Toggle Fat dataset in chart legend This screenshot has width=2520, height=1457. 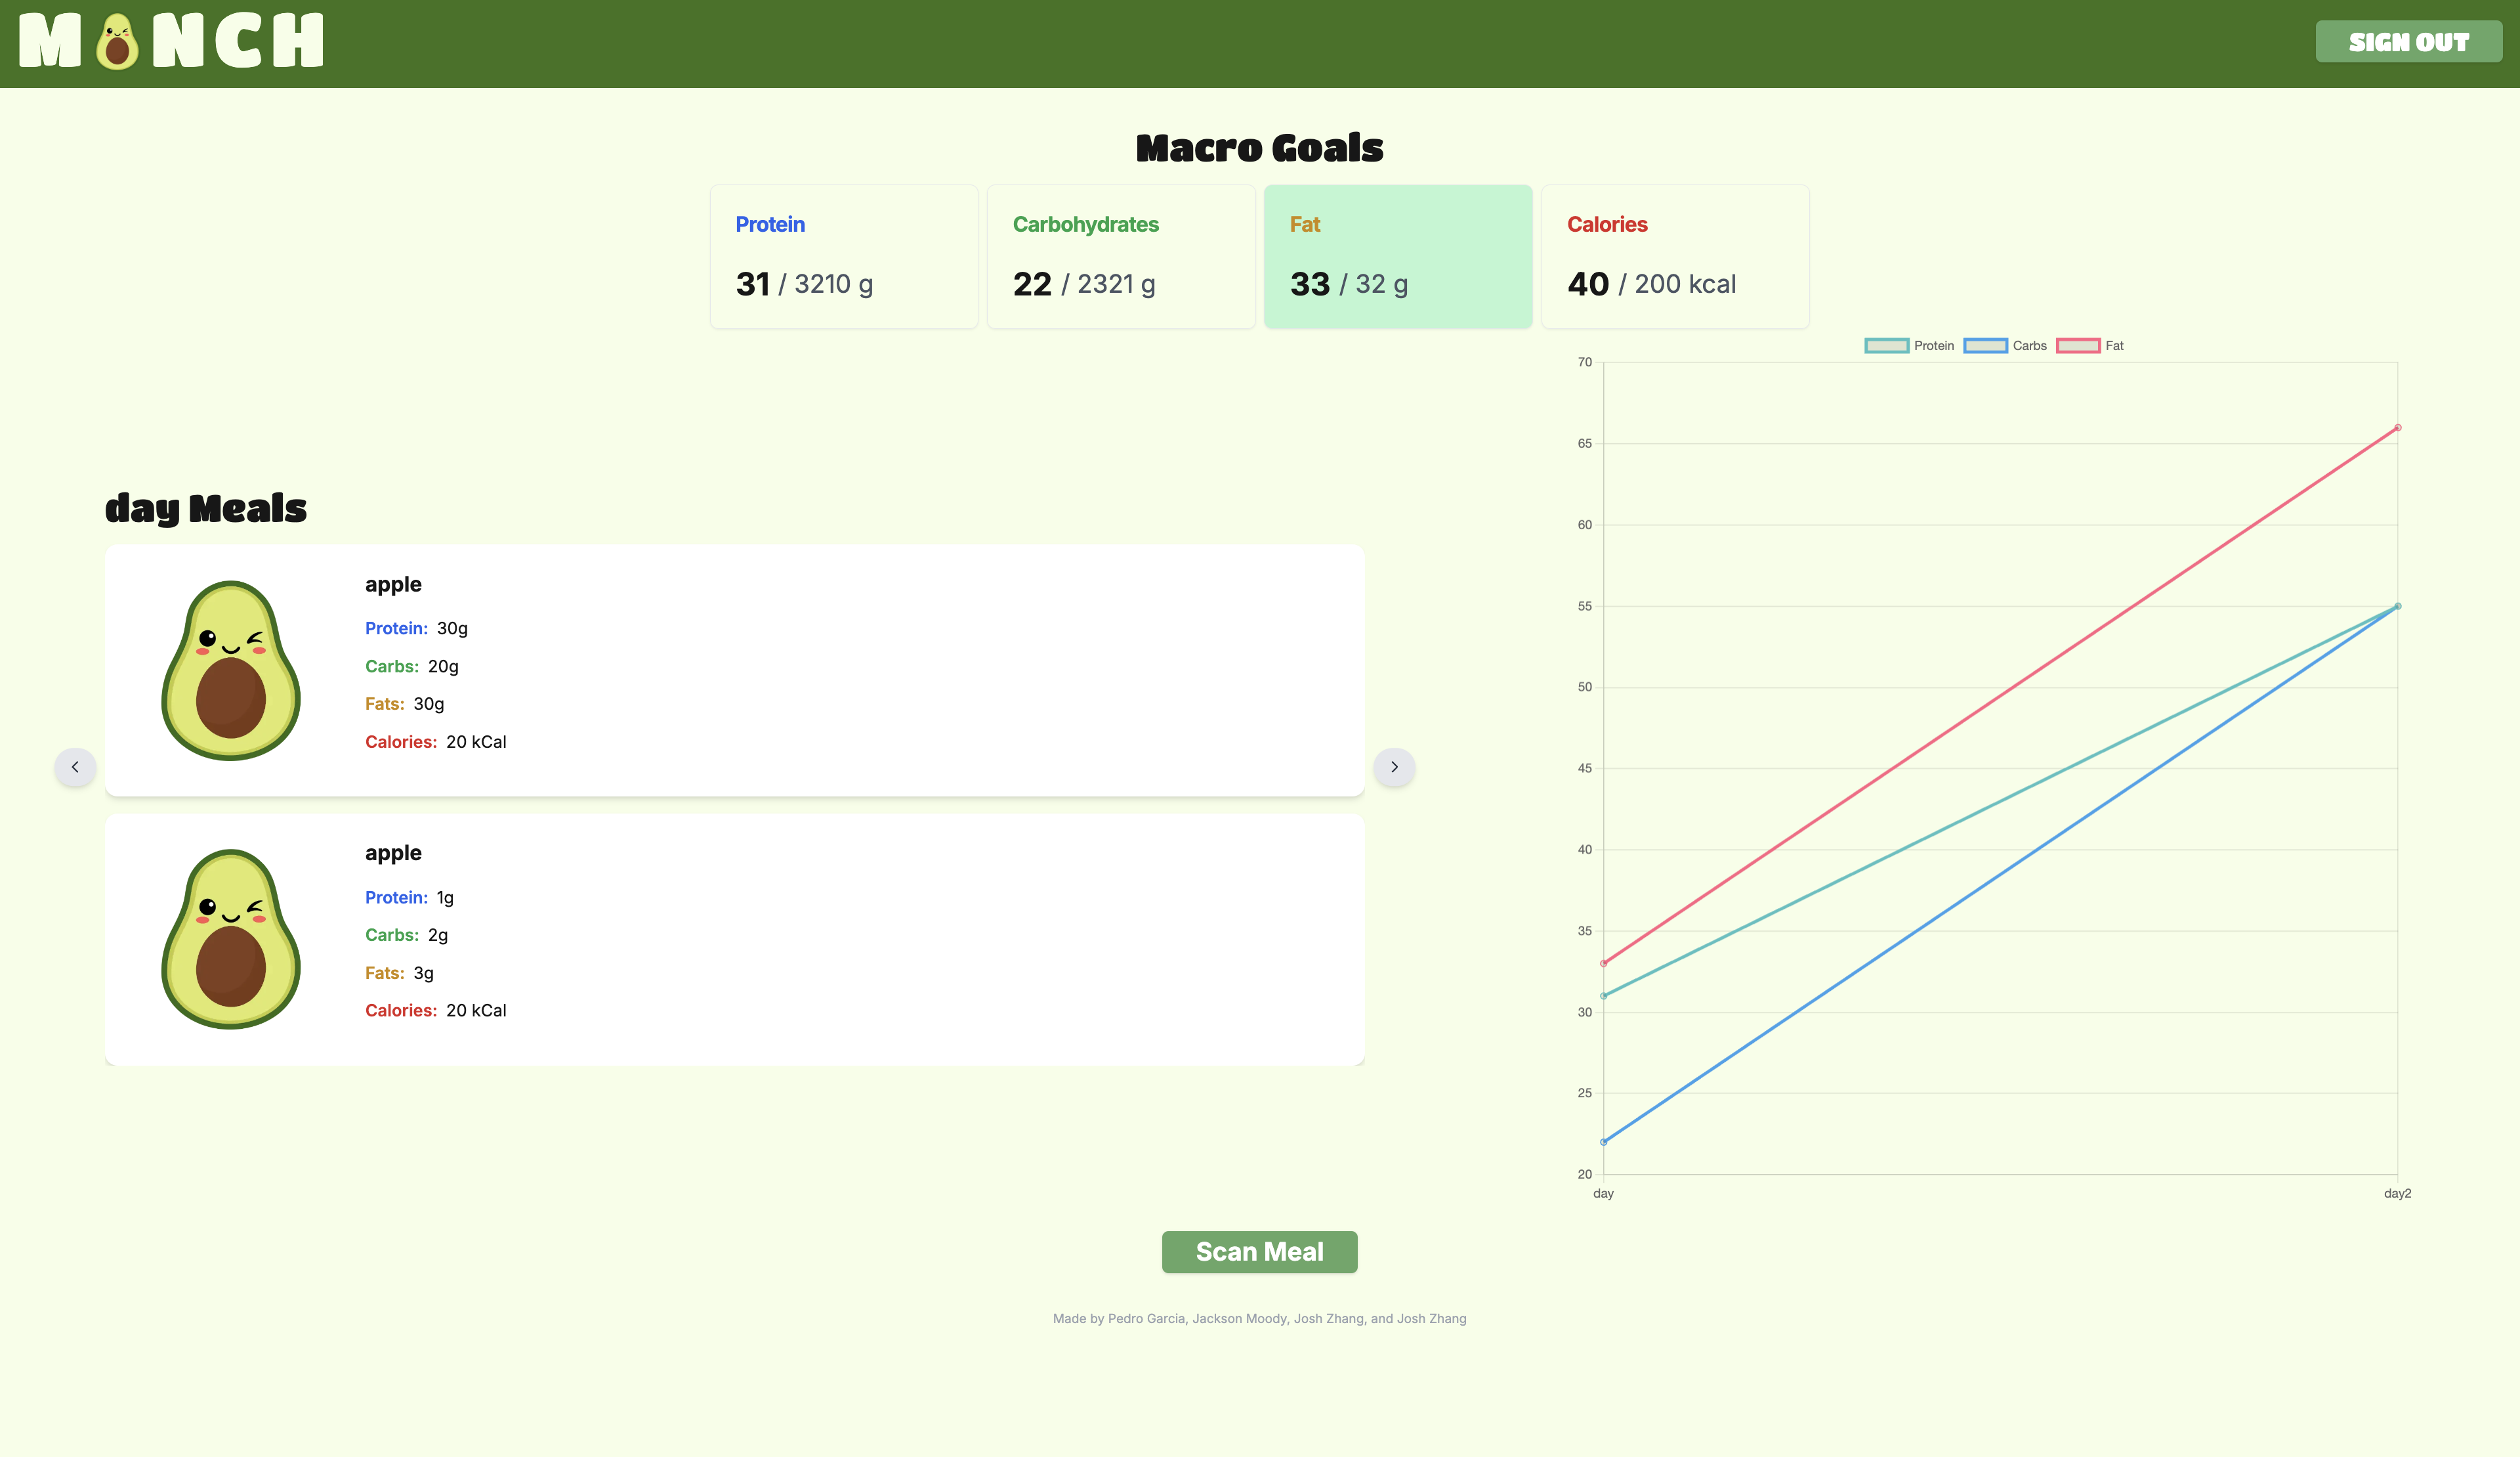coord(2113,345)
